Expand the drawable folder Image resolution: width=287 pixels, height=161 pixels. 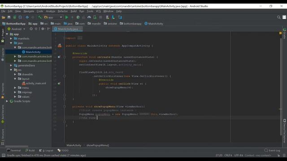click(15, 74)
